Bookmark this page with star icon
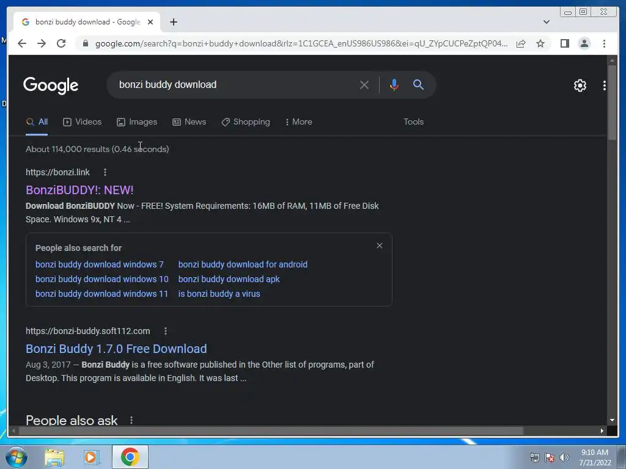The height and width of the screenshot is (469, 626). click(x=540, y=43)
